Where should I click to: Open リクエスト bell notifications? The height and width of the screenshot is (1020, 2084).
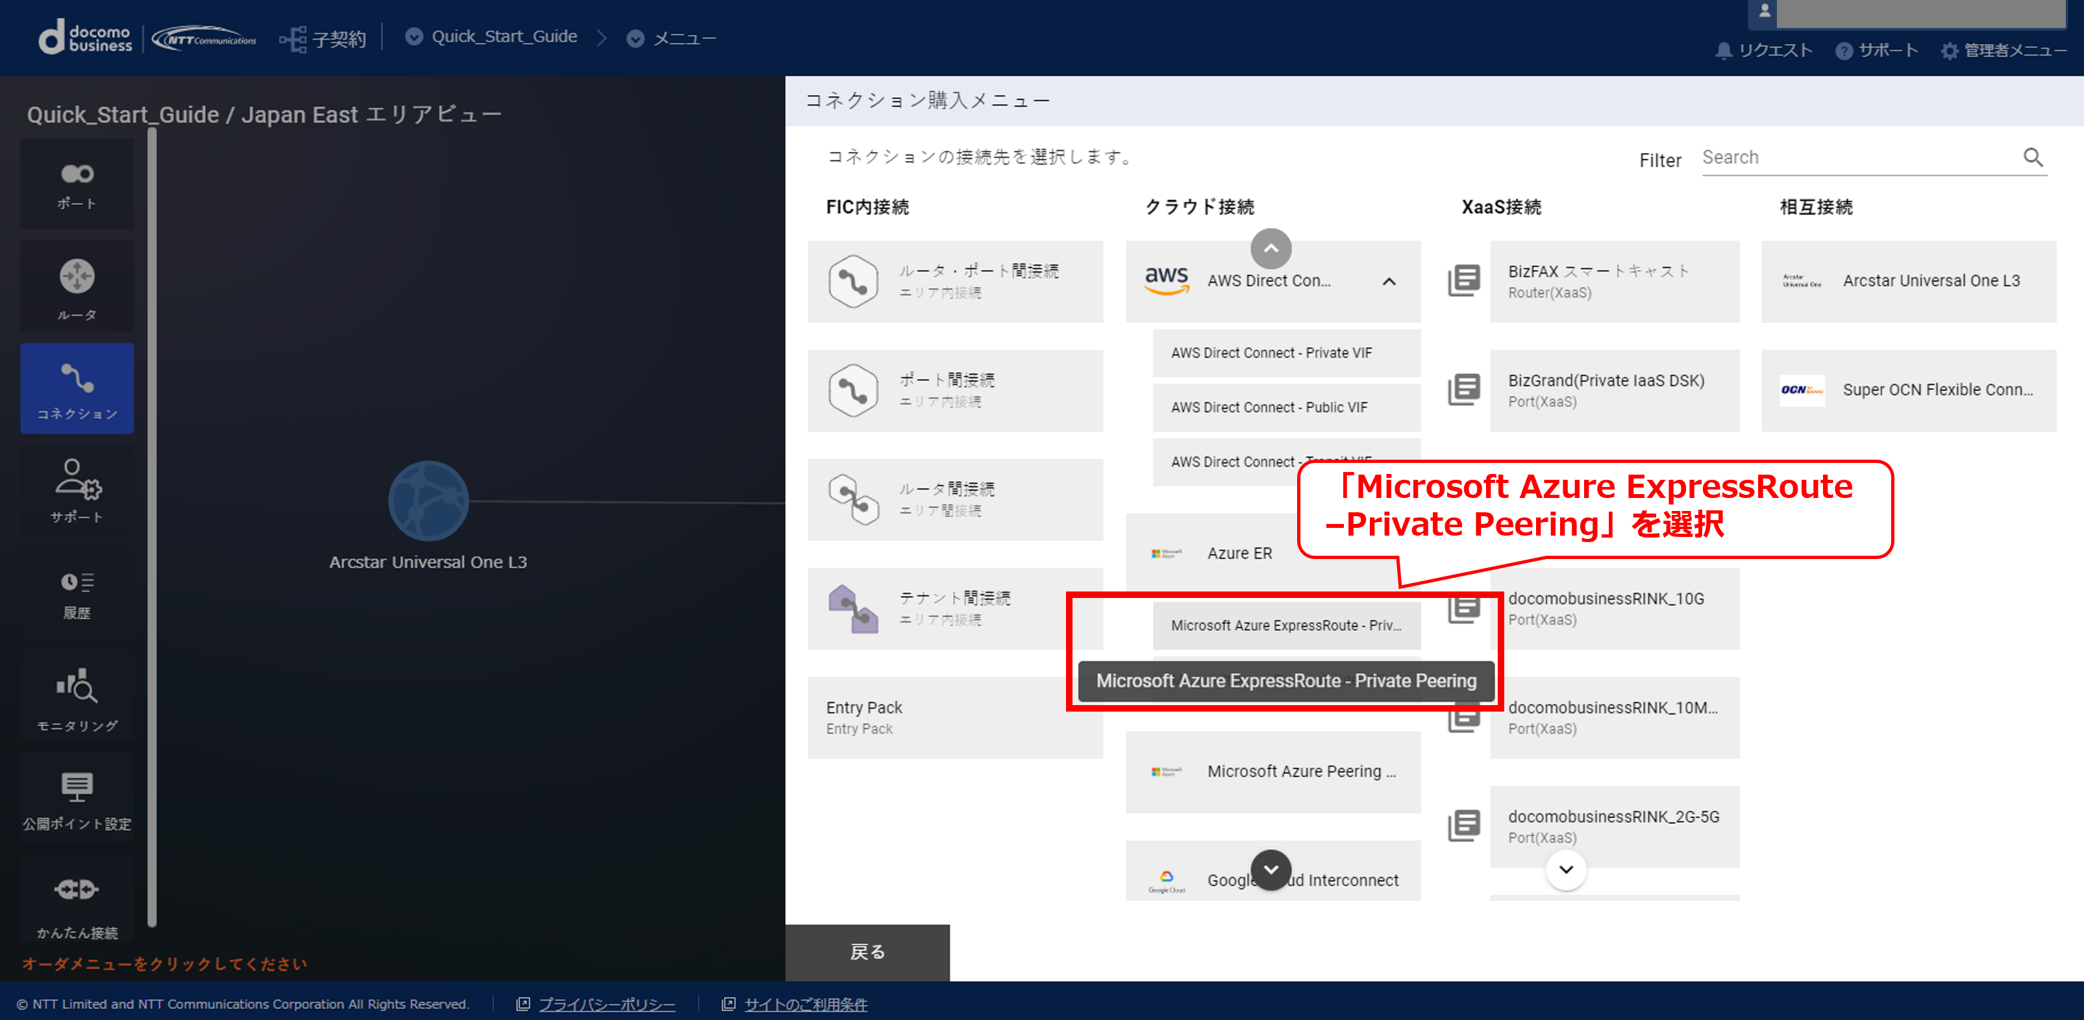(x=1764, y=50)
